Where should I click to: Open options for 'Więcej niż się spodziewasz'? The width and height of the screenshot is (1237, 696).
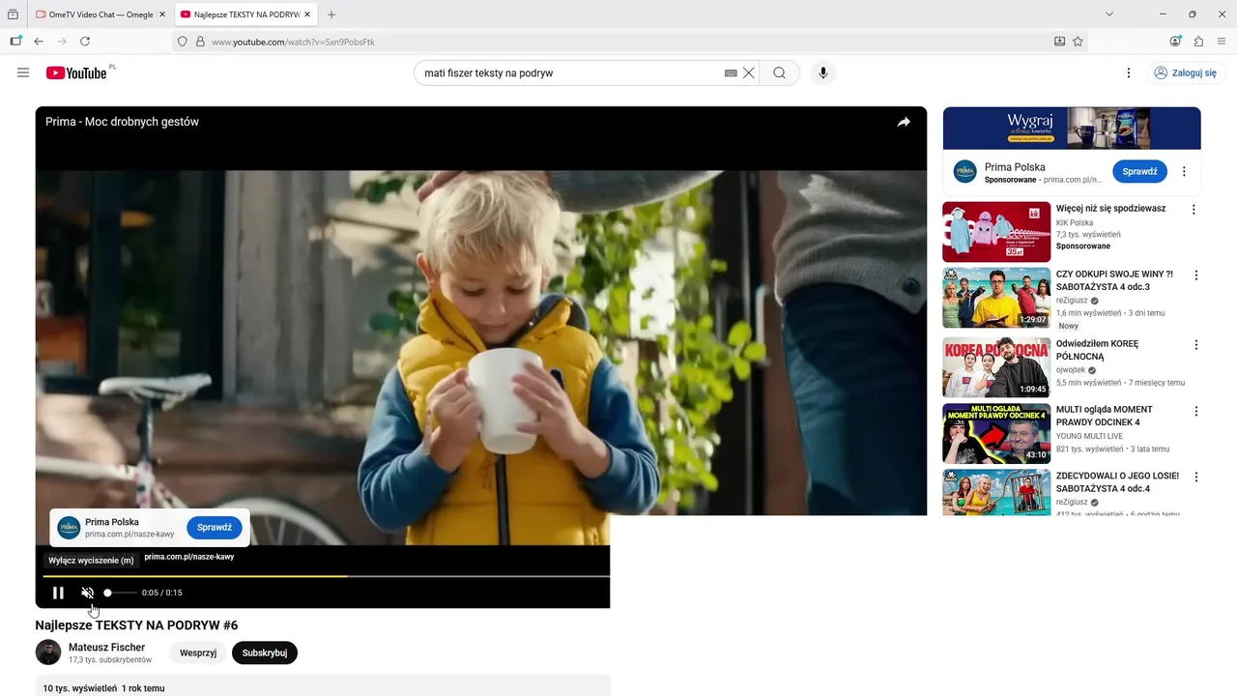click(x=1194, y=209)
